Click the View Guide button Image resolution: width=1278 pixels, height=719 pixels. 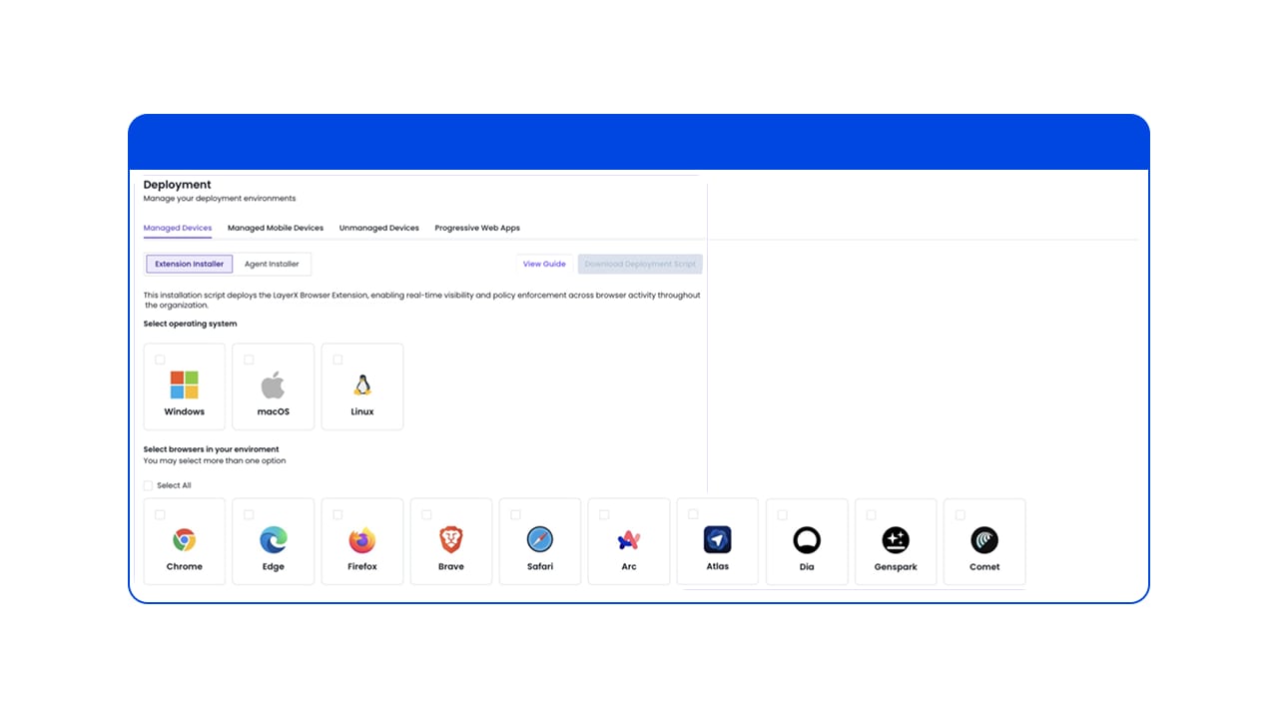544,265
